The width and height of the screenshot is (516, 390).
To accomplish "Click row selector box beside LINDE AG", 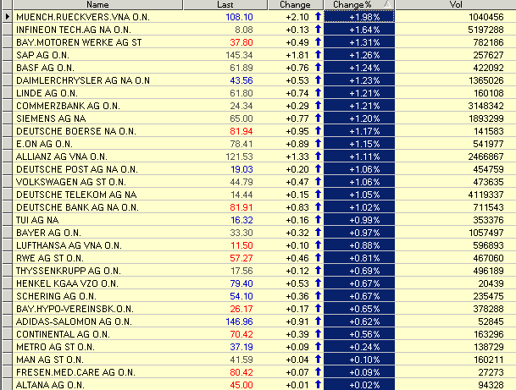I will pyautogui.click(x=8, y=93).
